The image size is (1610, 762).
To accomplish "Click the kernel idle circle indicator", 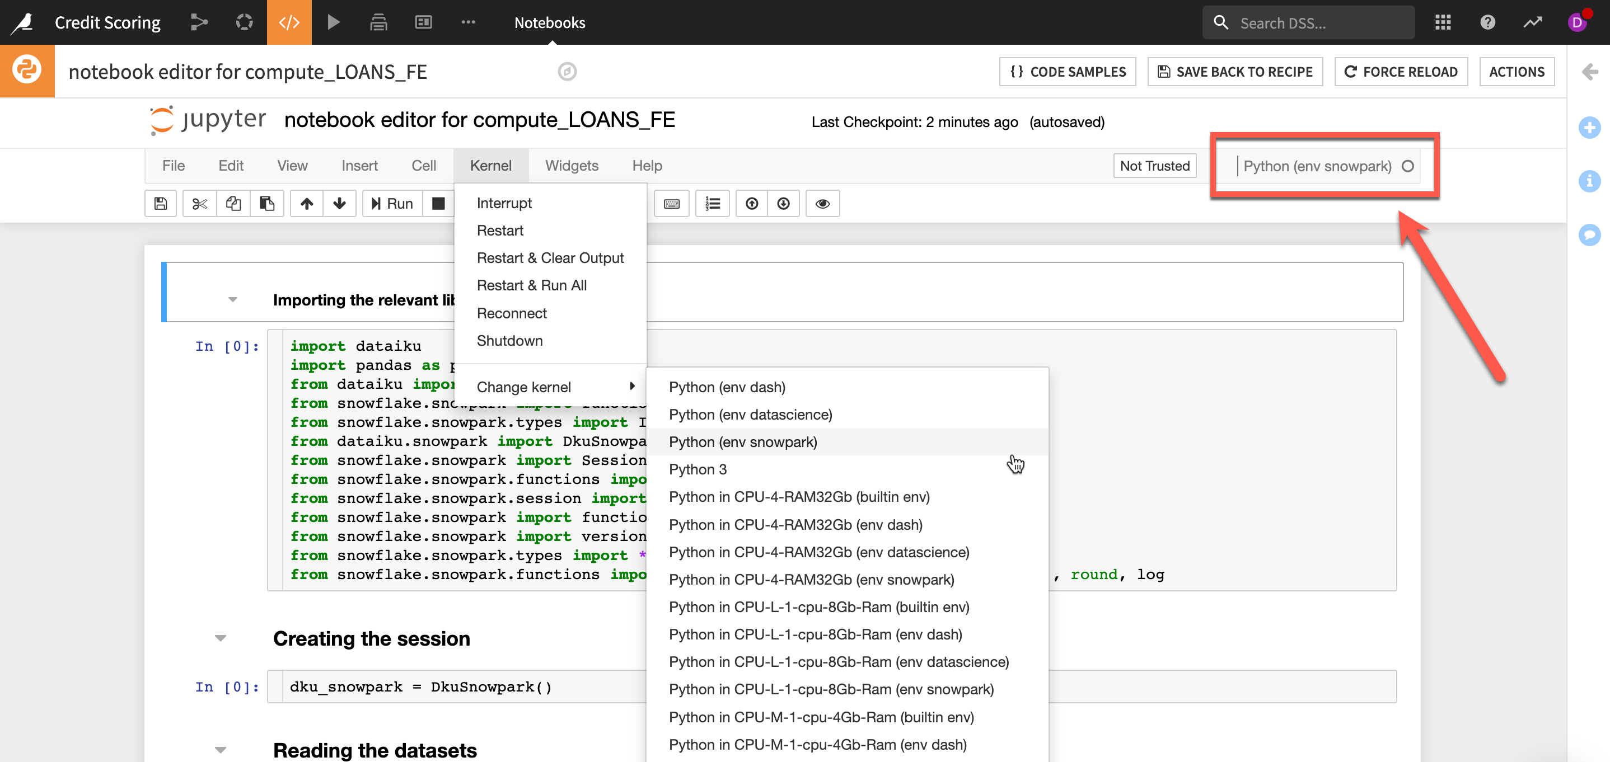I will click(x=1407, y=166).
